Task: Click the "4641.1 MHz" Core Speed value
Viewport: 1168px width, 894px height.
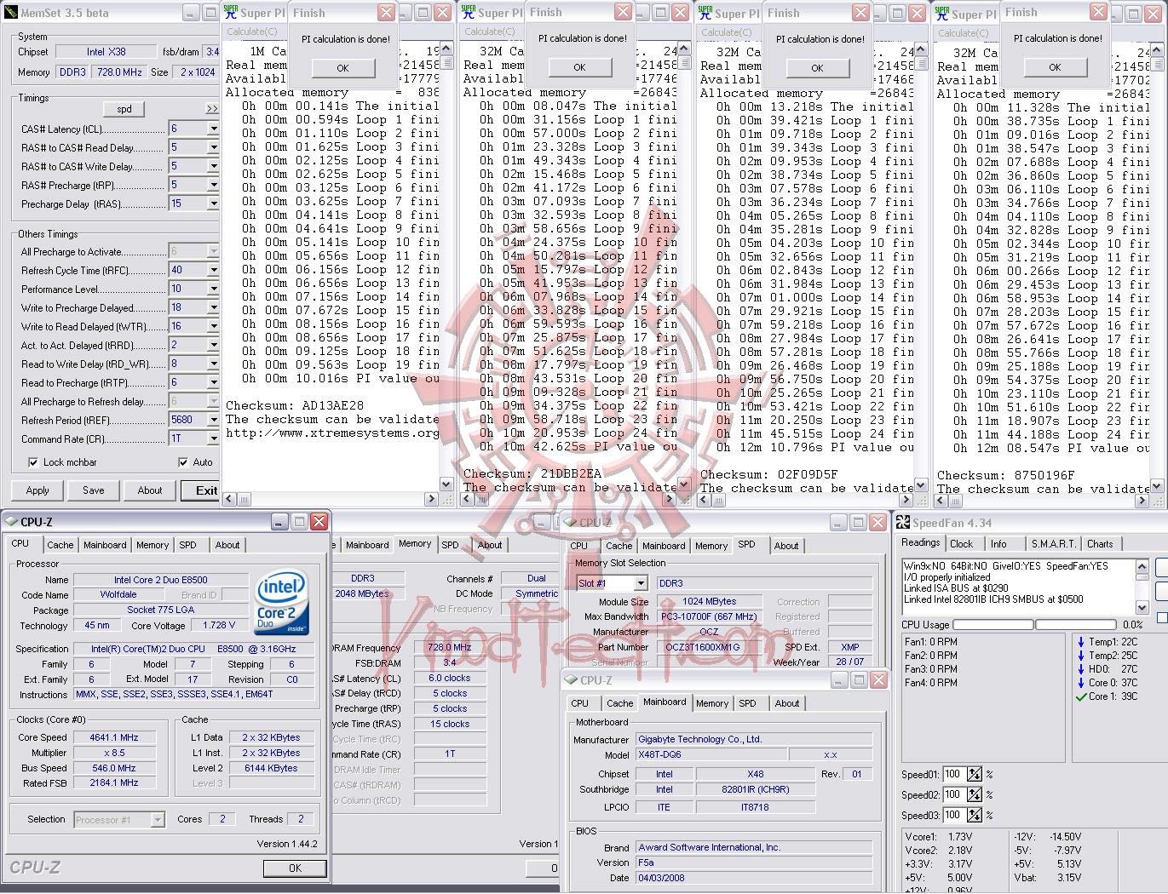Action: click(114, 737)
